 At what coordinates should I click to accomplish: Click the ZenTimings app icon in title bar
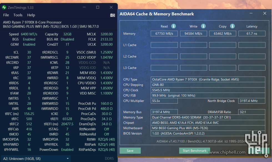tap(4, 8)
